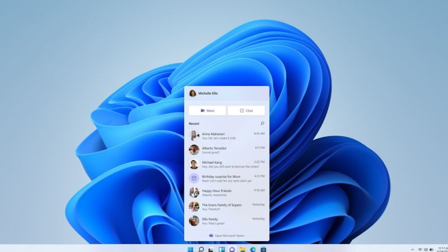
Task: Open taskbar Search icon
Action: pyautogui.click(x=201, y=249)
